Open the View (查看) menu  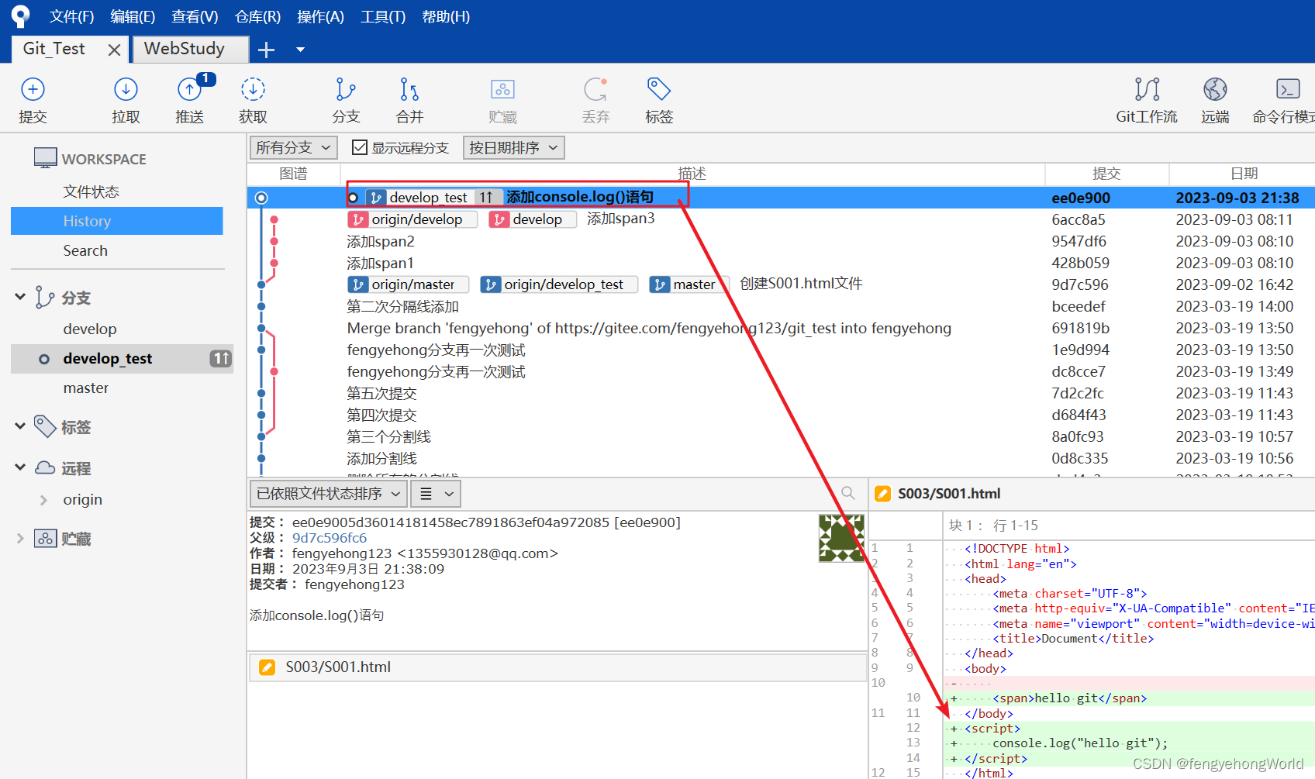[x=195, y=16]
